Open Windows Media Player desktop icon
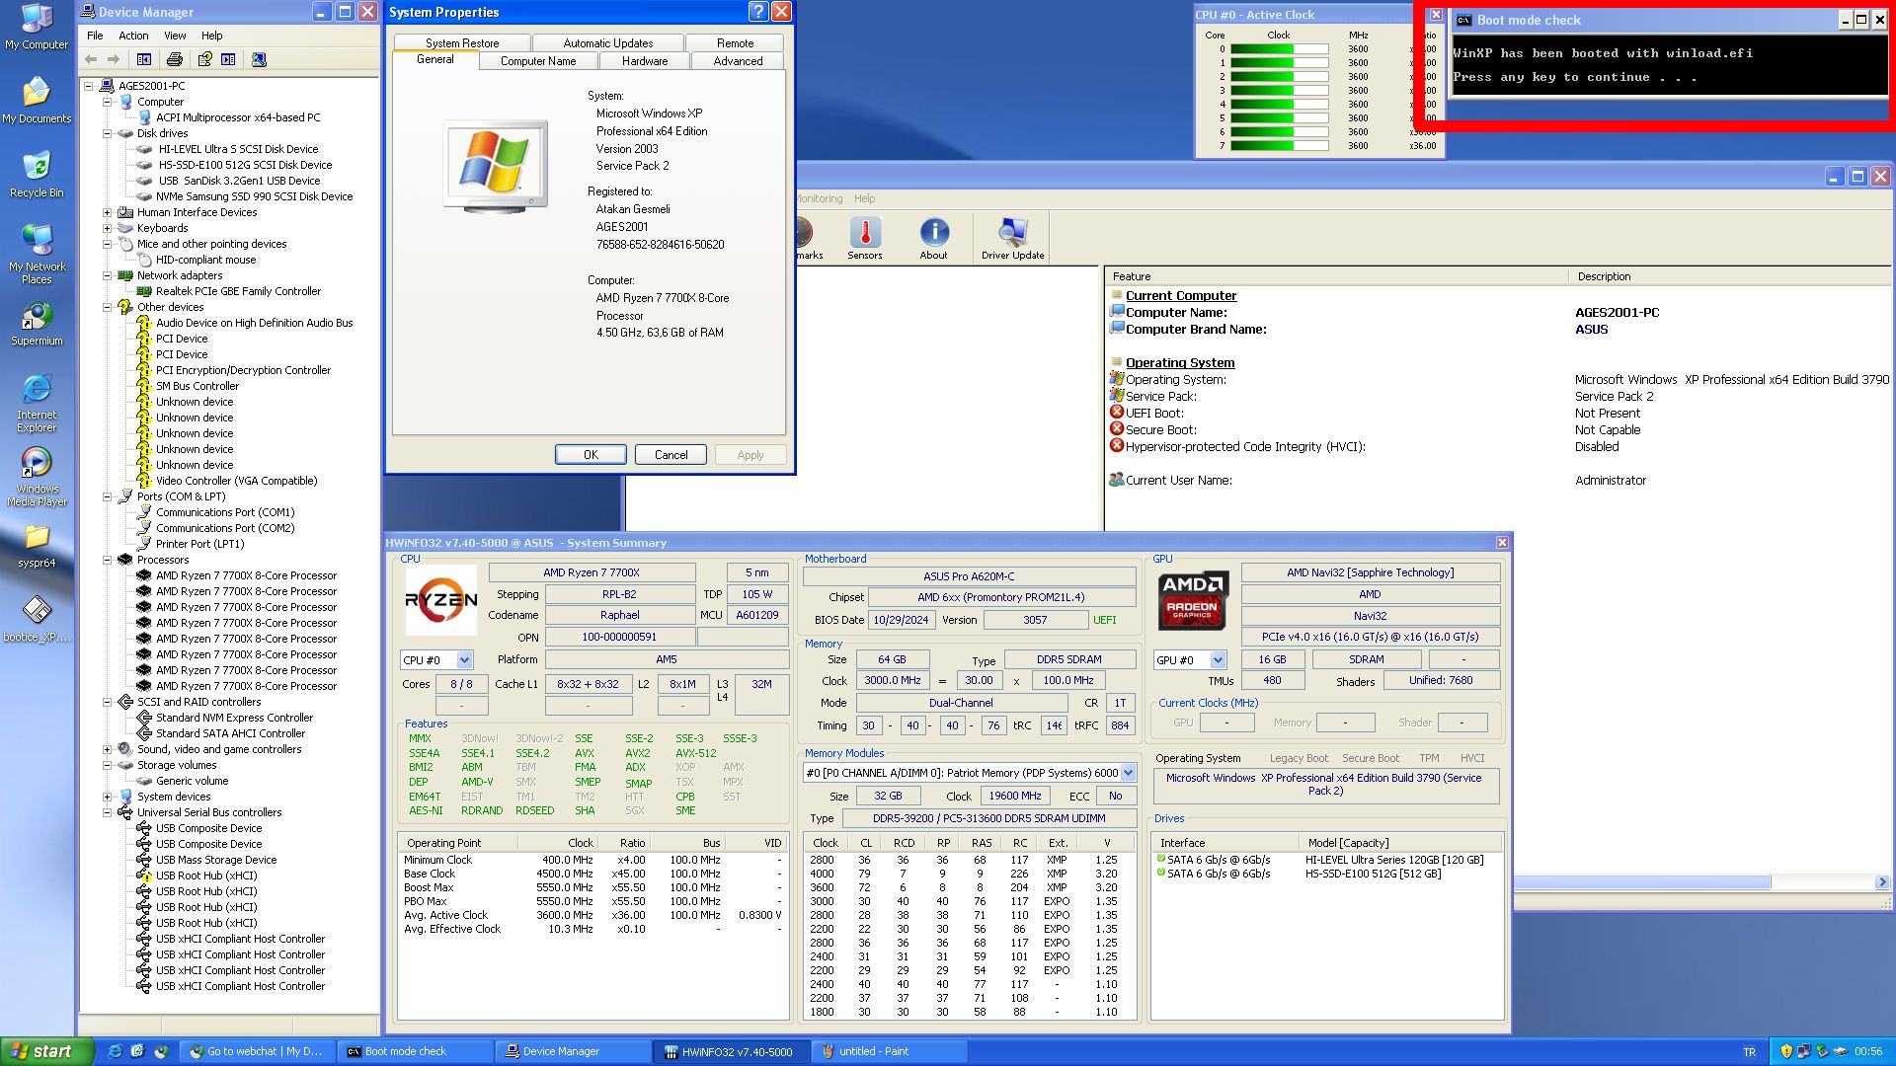This screenshot has width=1896, height=1066. coord(37,478)
